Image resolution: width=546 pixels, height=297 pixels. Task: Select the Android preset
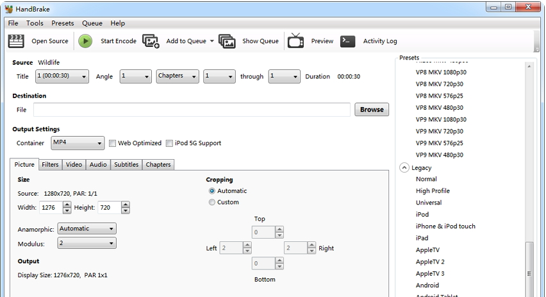click(x=427, y=285)
